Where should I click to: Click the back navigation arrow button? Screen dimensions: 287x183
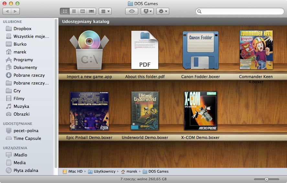[7, 11]
